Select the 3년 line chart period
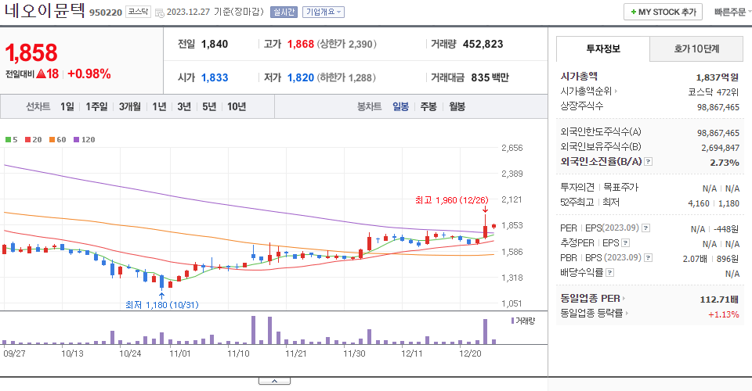 (184, 106)
